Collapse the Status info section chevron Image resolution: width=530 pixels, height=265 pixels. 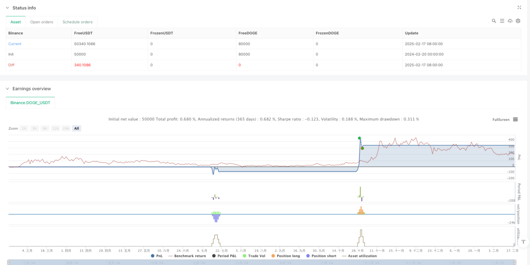[7, 8]
